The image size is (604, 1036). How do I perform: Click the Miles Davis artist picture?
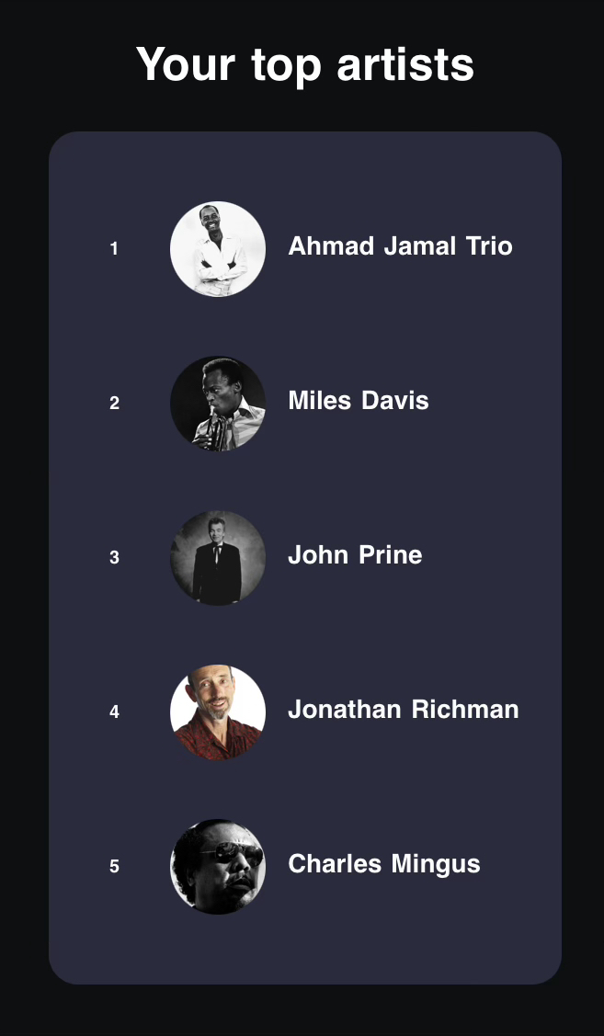click(x=218, y=404)
